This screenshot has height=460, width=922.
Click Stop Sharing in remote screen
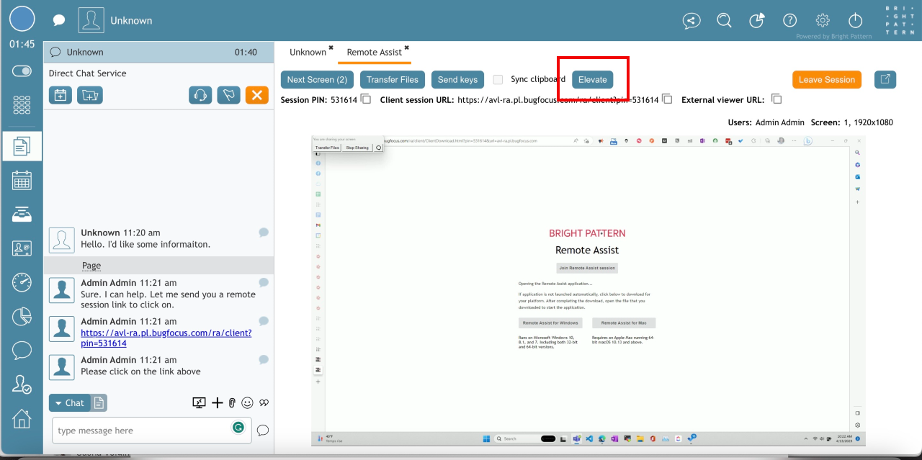coord(357,148)
